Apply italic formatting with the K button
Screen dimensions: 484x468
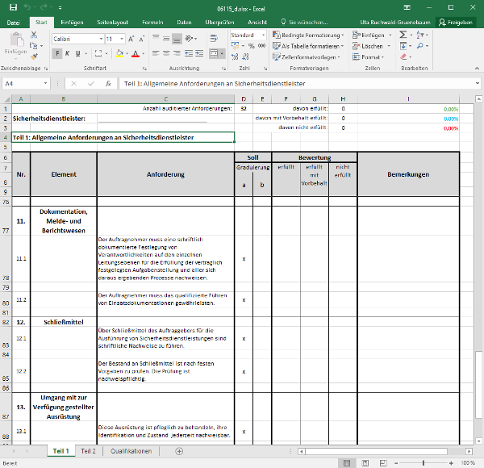(66, 54)
